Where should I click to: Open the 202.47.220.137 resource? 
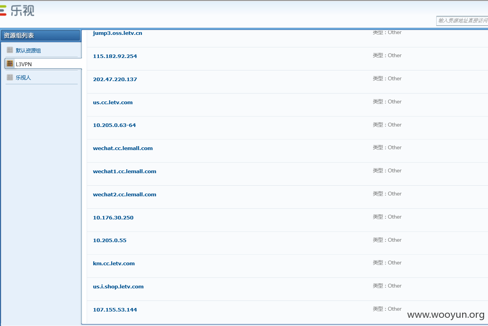[x=115, y=79]
